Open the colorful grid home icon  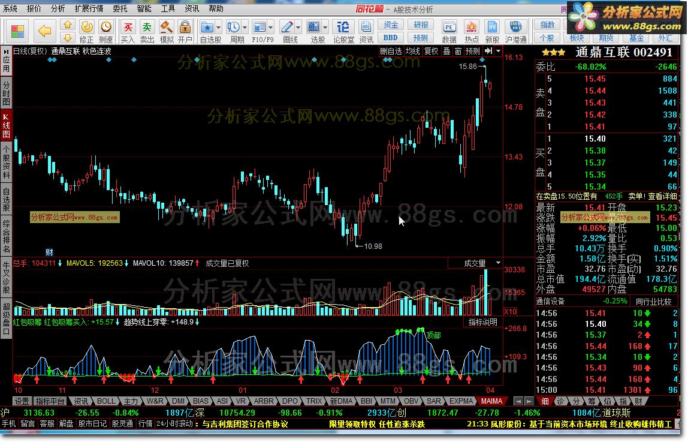[x=17, y=31]
